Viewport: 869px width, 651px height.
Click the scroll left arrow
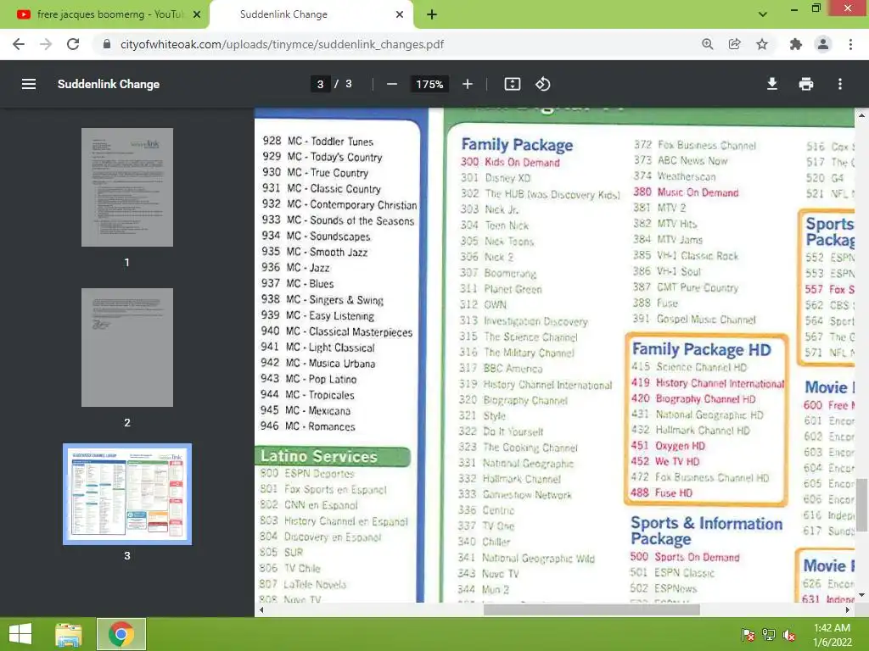point(261,610)
